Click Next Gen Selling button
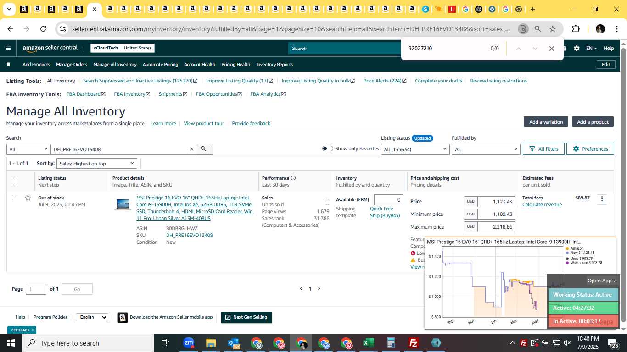 pyautogui.click(x=246, y=317)
